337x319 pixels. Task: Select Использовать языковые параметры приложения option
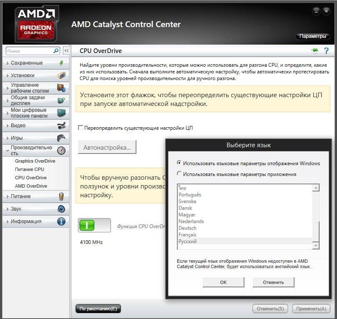[179, 173]
